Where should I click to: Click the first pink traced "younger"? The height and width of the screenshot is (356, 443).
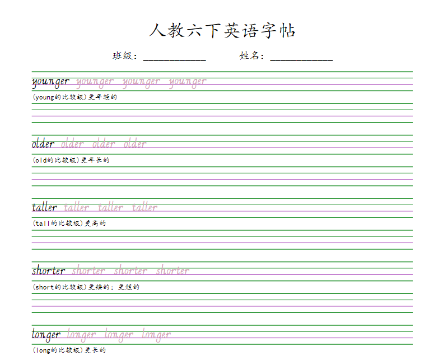(x=95, y=82)
